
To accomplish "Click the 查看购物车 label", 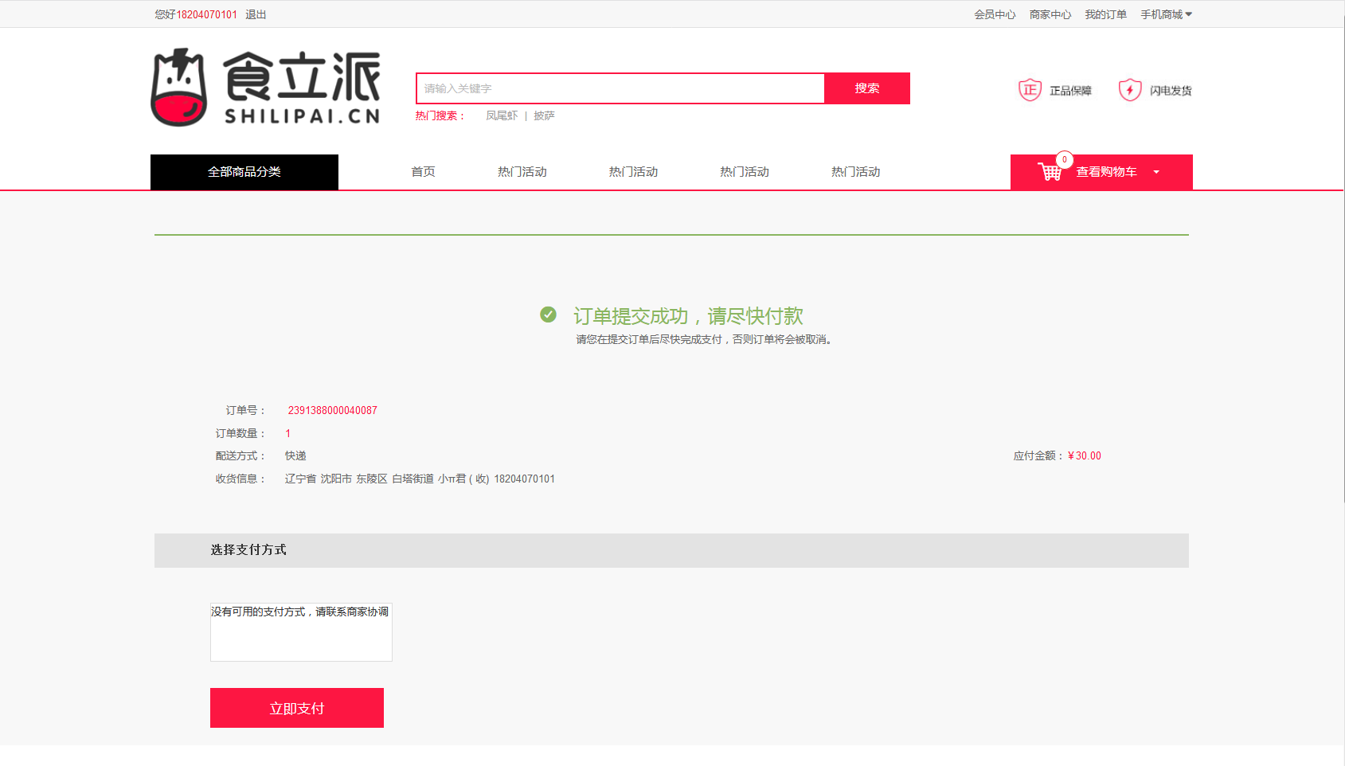I will [x=1106, y=172].
